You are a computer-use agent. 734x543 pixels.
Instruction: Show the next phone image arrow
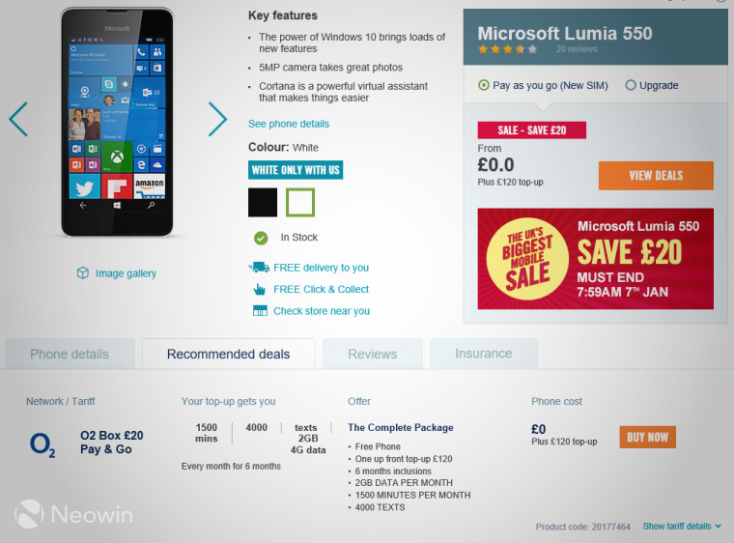217,119
